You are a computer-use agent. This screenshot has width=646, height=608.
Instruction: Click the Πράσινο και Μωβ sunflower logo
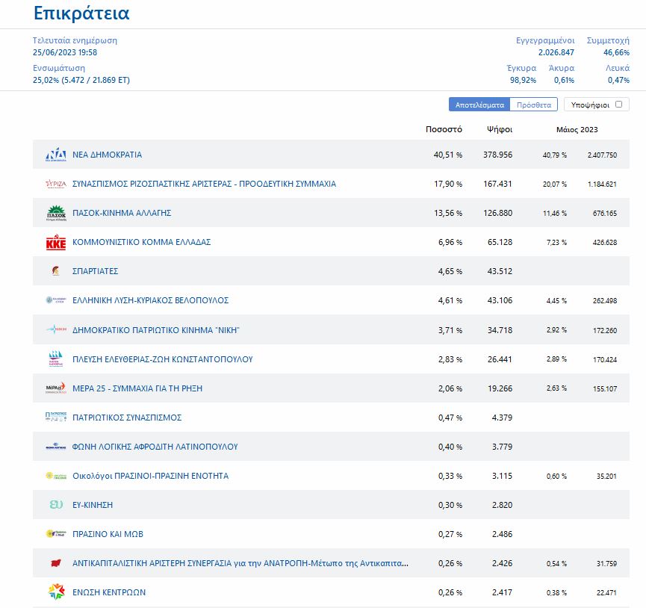point(56,534)
